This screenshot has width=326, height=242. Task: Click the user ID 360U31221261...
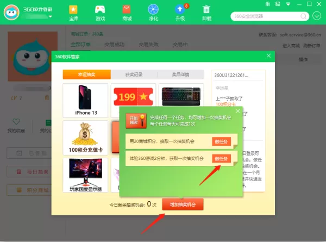click(231, 75)
